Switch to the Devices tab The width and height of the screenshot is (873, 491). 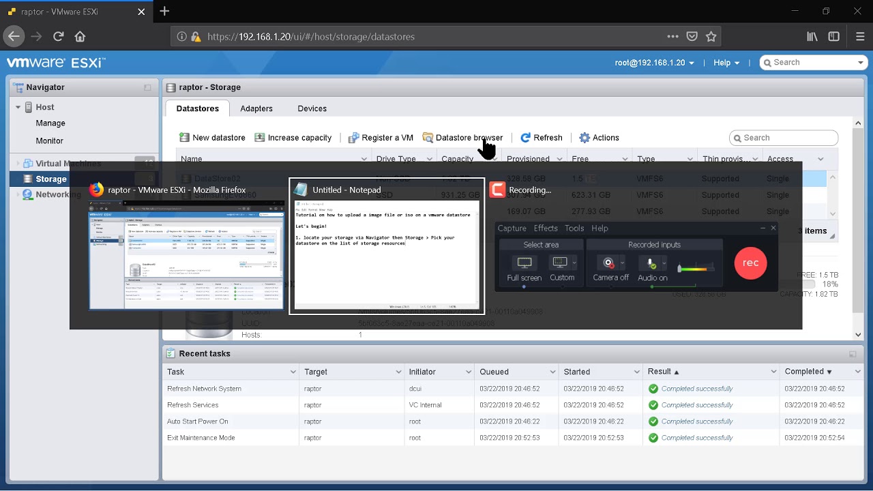312,108
